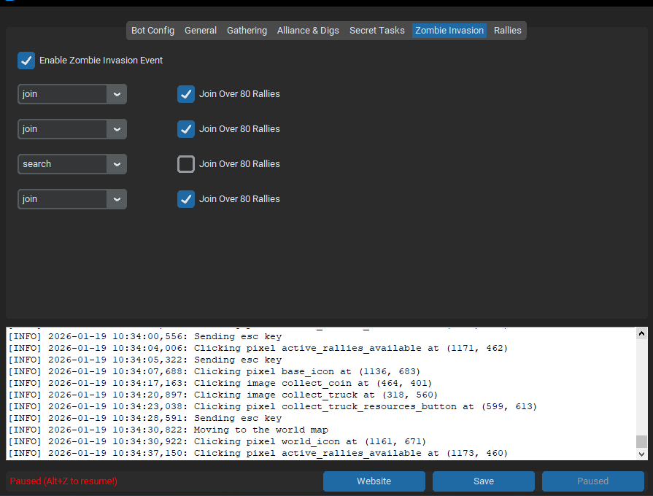Open the Bot Config tab

(152, 31)
